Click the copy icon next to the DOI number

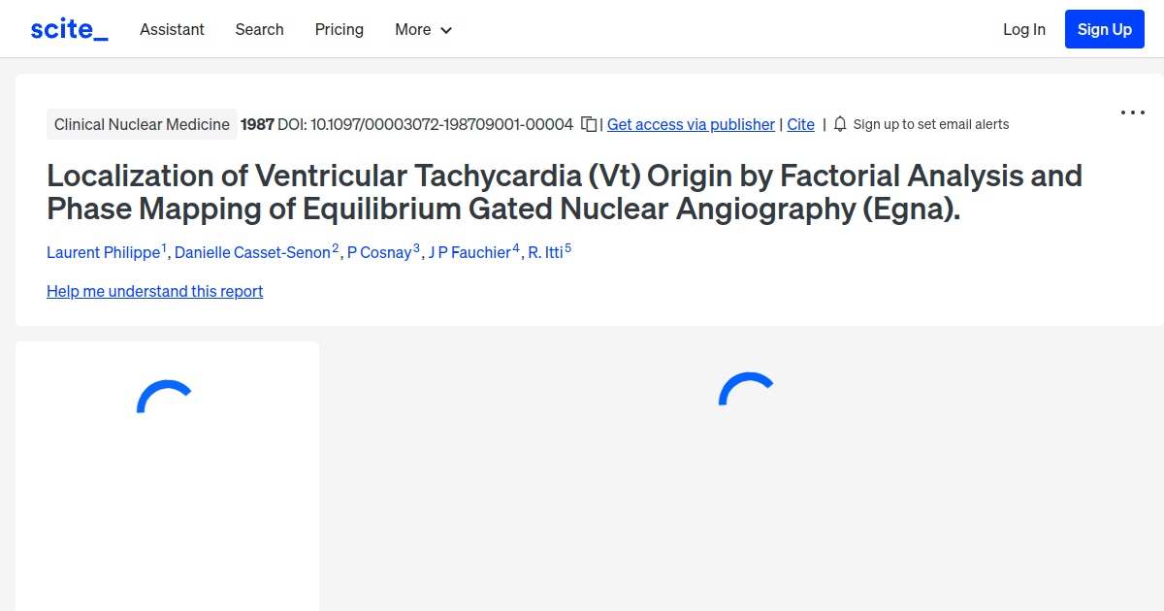click(589, 124)
